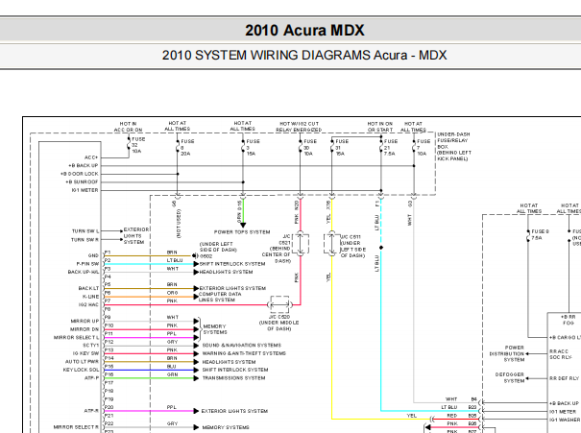Click the "+B CARGO LT" terminal label

(567, 337)
